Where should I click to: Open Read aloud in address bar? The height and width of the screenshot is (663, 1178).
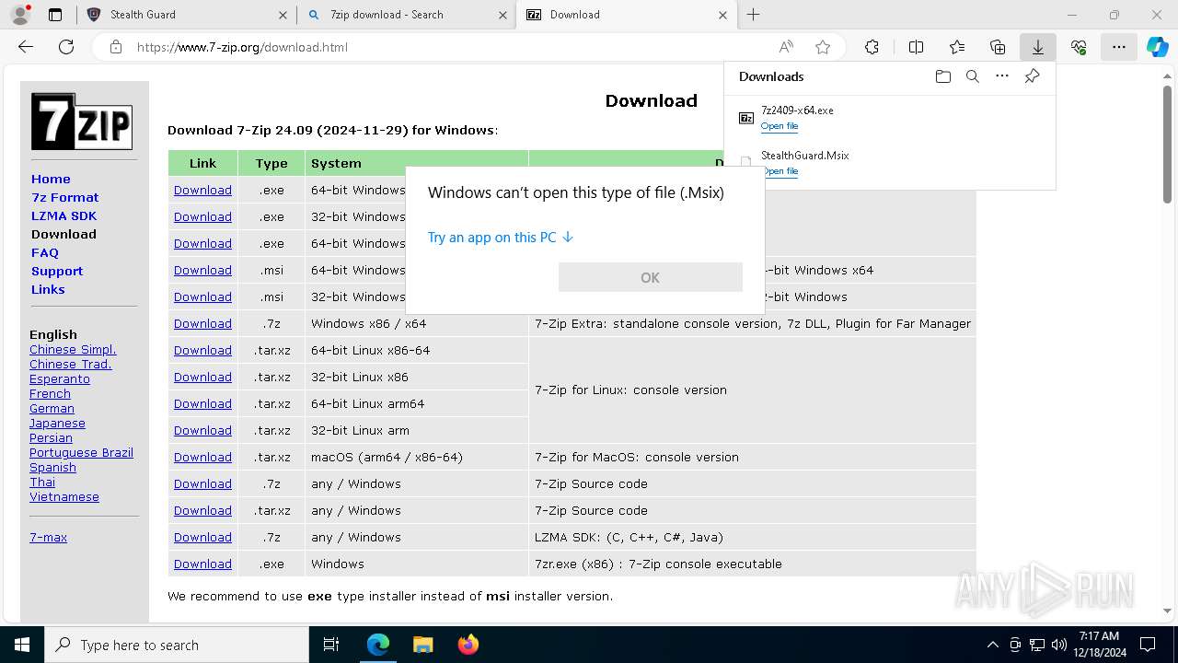pyautogui.click(x=786, y=47)
